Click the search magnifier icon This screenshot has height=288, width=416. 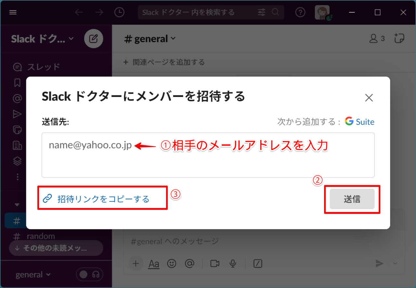(x=275, y=12)
